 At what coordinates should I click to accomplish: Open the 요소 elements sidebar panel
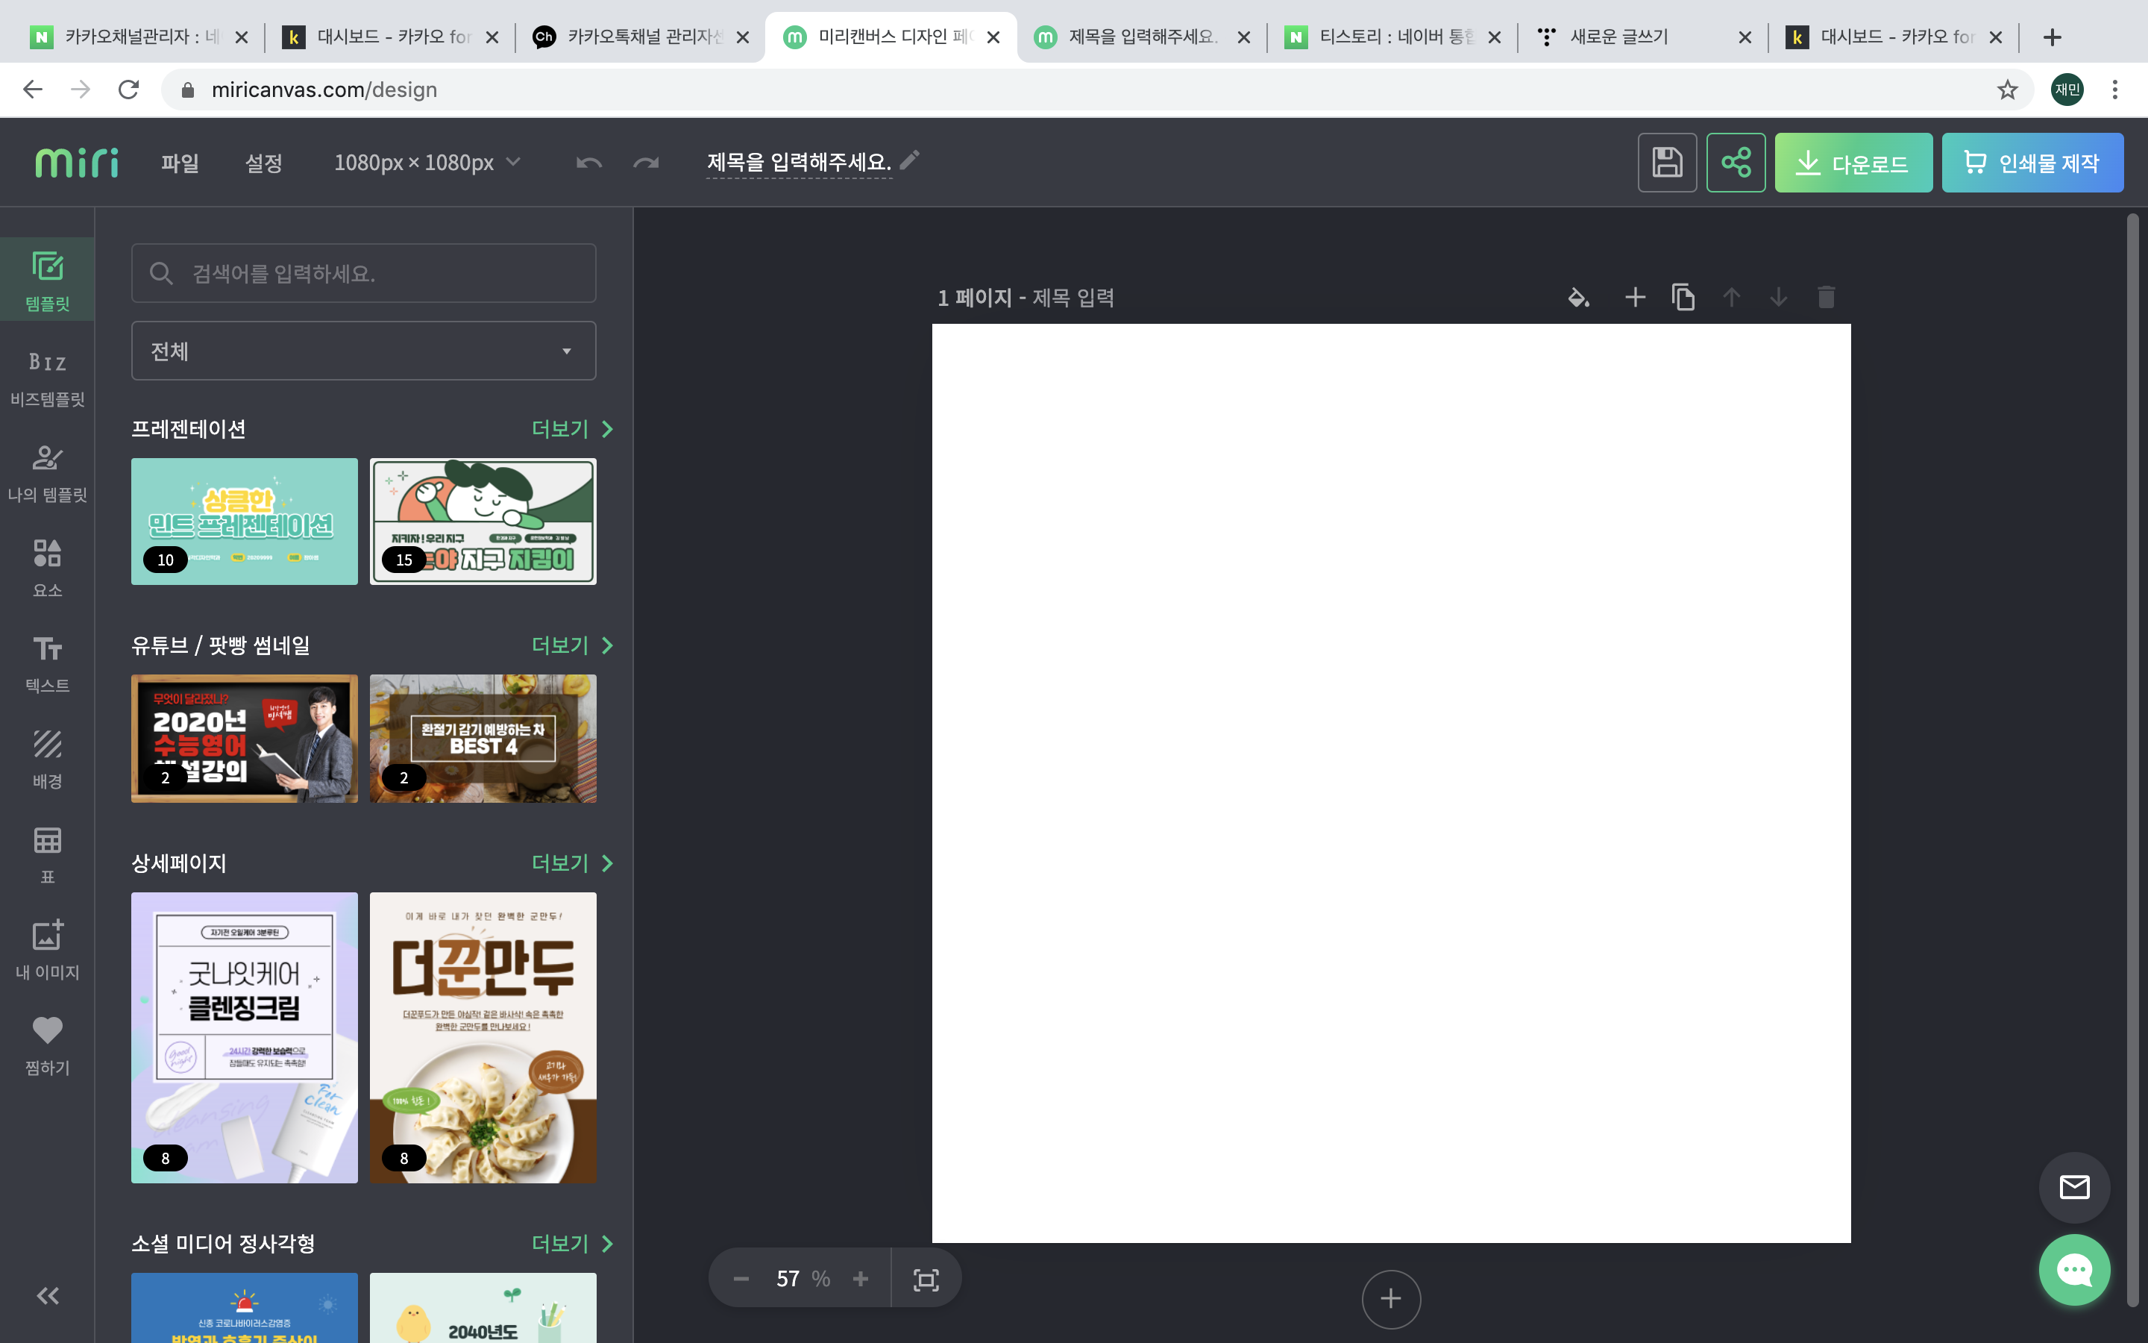pyautogui.click(x=47, y=568)
